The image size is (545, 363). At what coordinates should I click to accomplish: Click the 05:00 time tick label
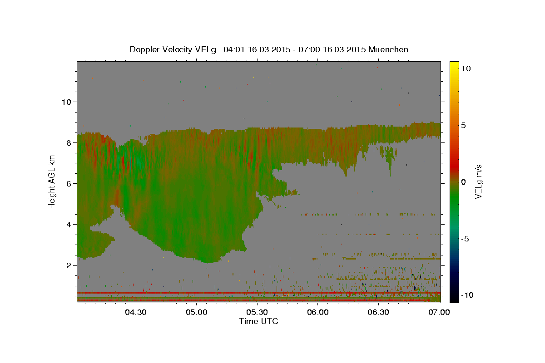click(197, 312)
